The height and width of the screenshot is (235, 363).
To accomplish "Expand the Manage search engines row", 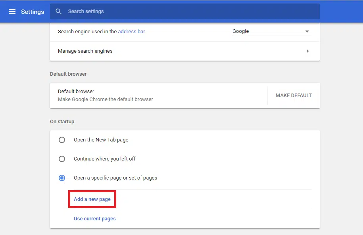I will 184,51.
